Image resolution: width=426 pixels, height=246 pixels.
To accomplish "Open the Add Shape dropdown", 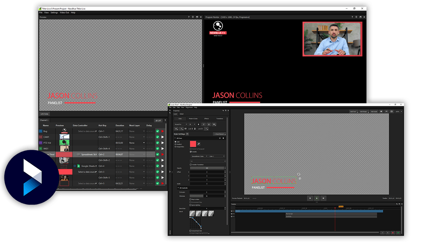I will point(364,111).
